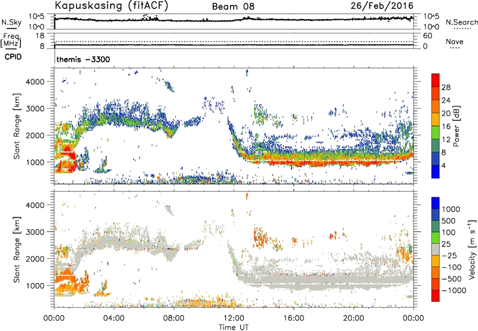The height and width of the screenshot is (331, 478).
Task: Click the power colorbar value '4'
Action: click(444, 166)
